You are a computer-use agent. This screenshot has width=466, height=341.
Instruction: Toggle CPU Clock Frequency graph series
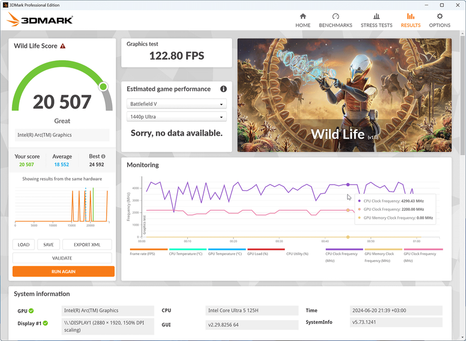pyautogui.click(x=344, y=255)
